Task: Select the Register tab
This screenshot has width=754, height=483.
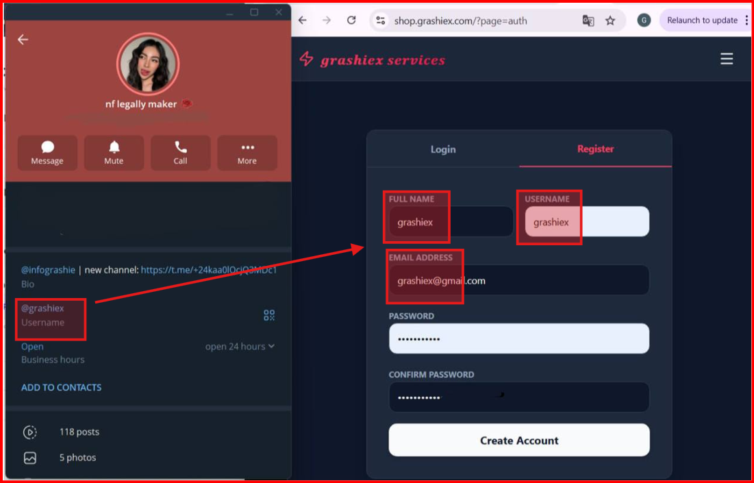Action: [595, 149]
